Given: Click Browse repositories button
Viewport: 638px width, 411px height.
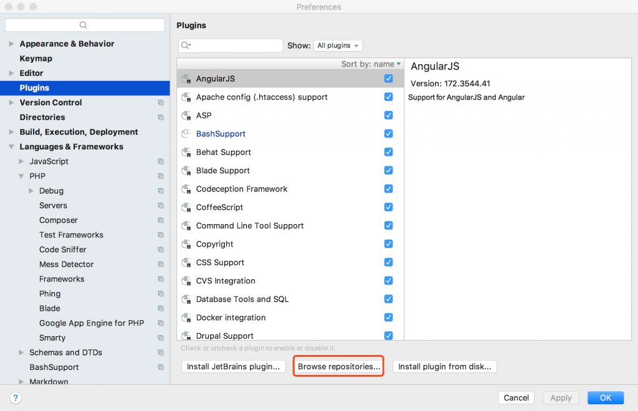Looking at the screenshot, I should pyautogui.click(x=339, y=366).
